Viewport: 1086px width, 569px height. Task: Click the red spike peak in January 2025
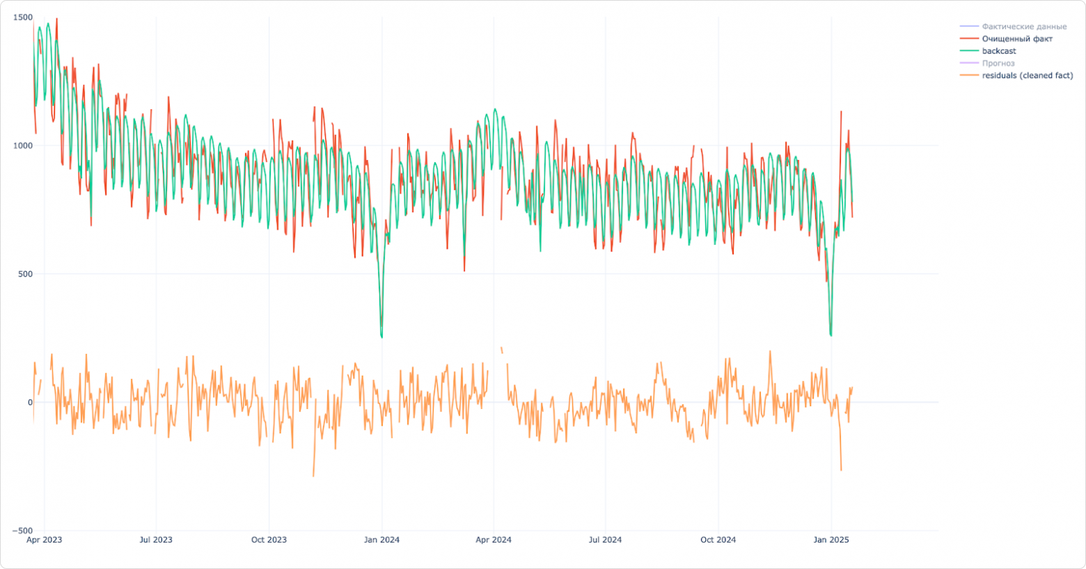841,111
